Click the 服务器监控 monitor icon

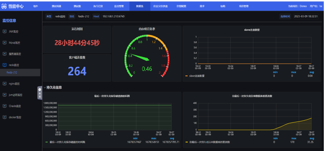click(4, 54)
